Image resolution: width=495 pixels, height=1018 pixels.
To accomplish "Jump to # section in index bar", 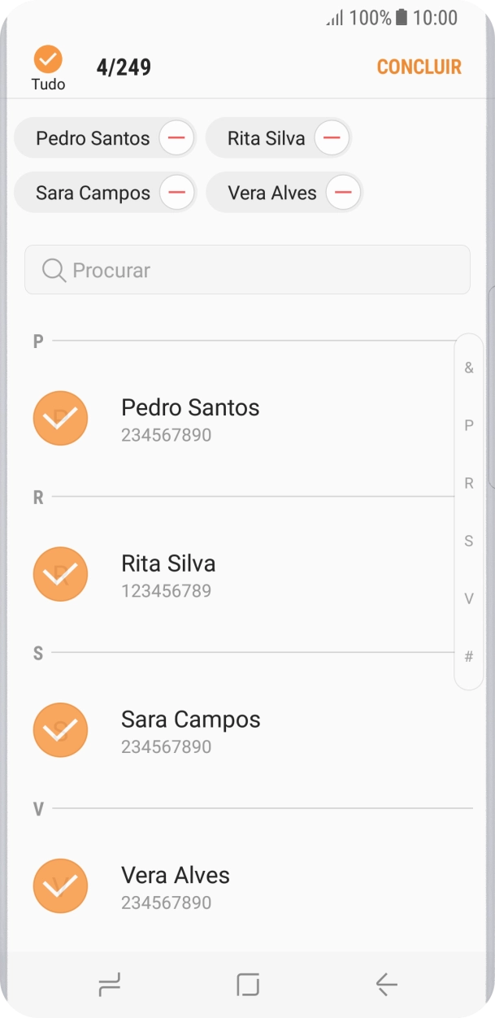I will (469, 657).
